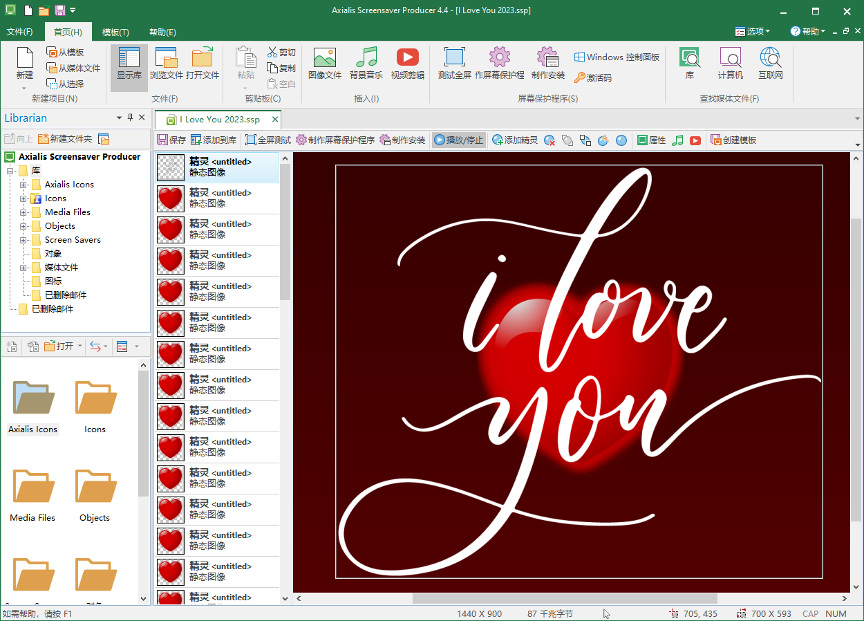Find media files on 互联网
Image resolution: width=864 pixels, height=621 pixels.
771,64
